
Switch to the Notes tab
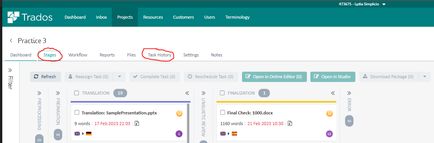pyautogui.click(x=216, y=55)
